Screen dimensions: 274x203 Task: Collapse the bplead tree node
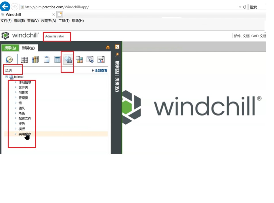[x=6, y=77]
